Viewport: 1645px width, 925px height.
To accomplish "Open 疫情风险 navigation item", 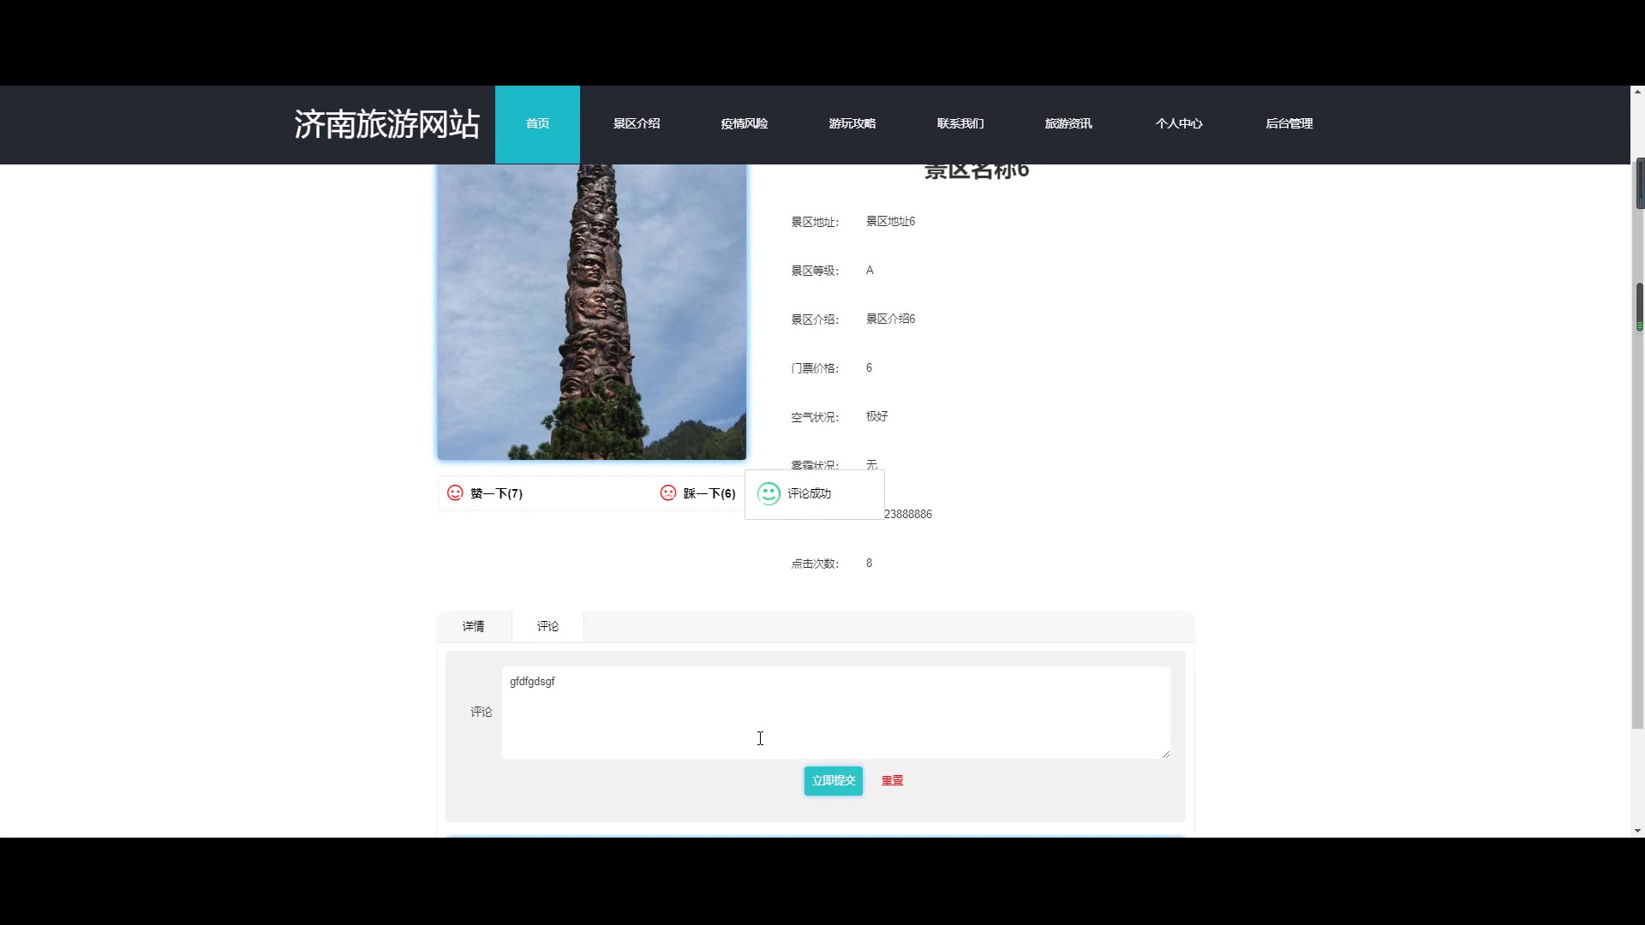I will [744, 123].
